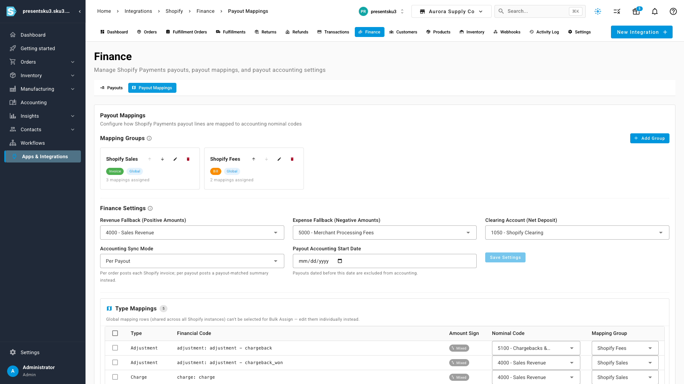The height and width of the screenshot is (384, 684).
Task: Open the help question mark icon
Action: tap(673, 11)
